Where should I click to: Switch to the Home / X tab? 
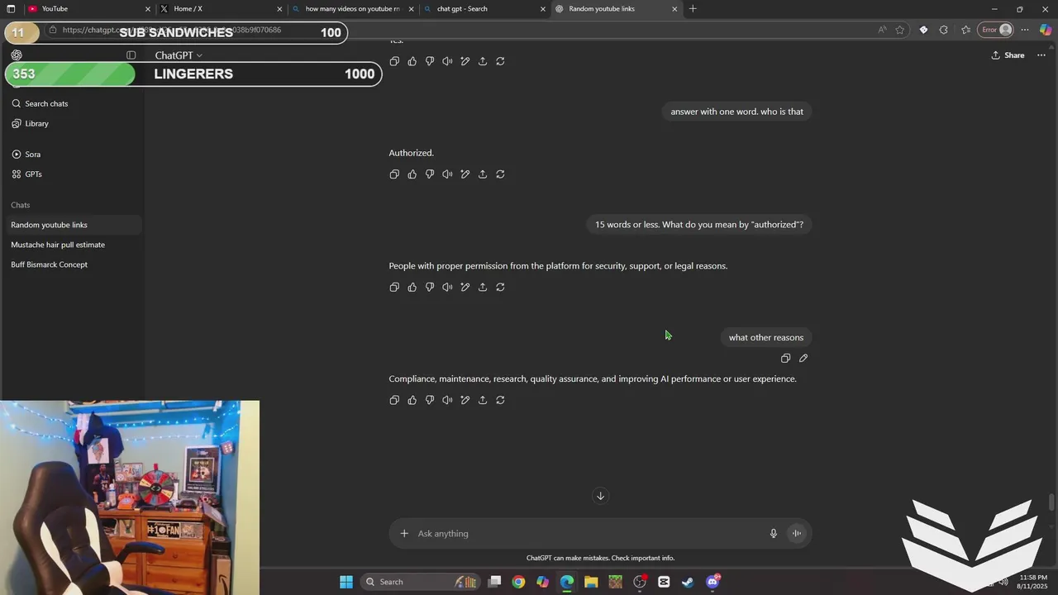219,9
